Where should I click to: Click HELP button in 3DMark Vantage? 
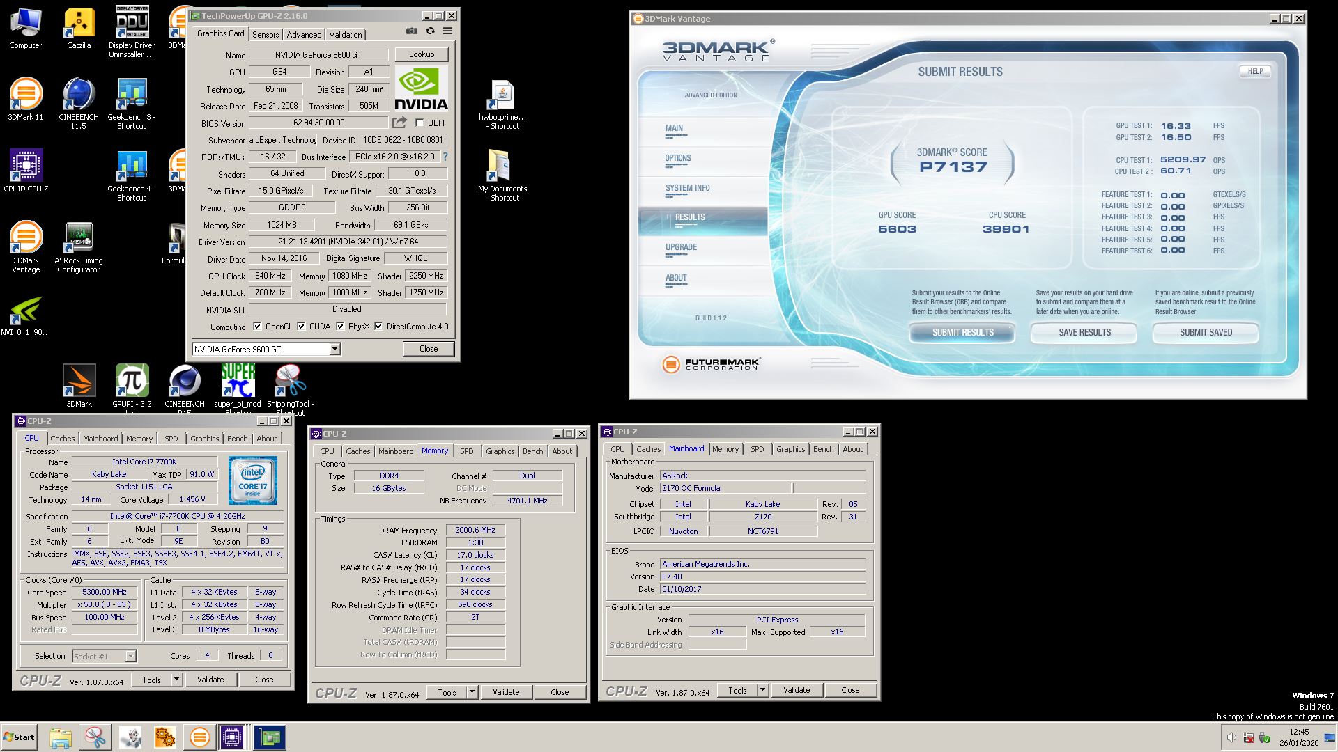tap(1255, 71)
